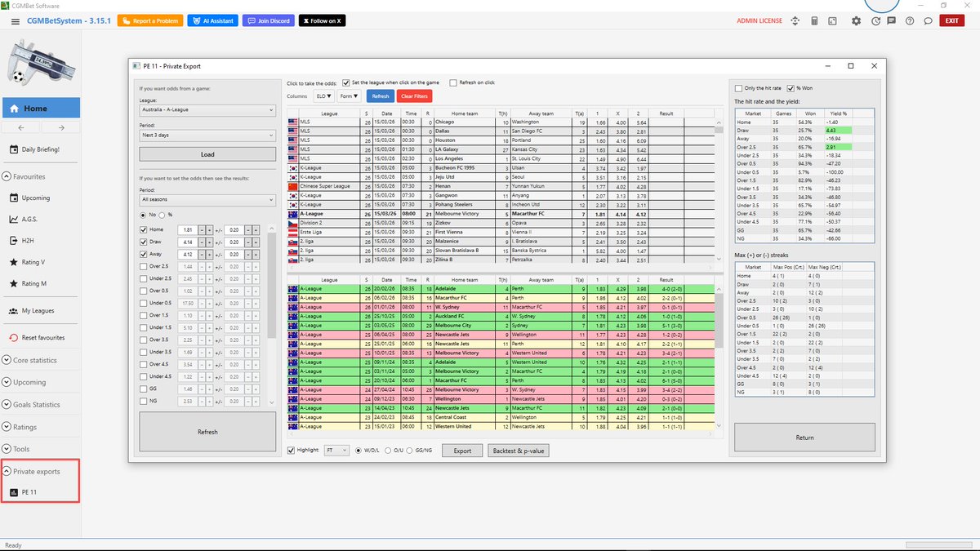Uncheck the Away market checkbox
This screenshot has width=980, height=551.
(x=144, y=255)
